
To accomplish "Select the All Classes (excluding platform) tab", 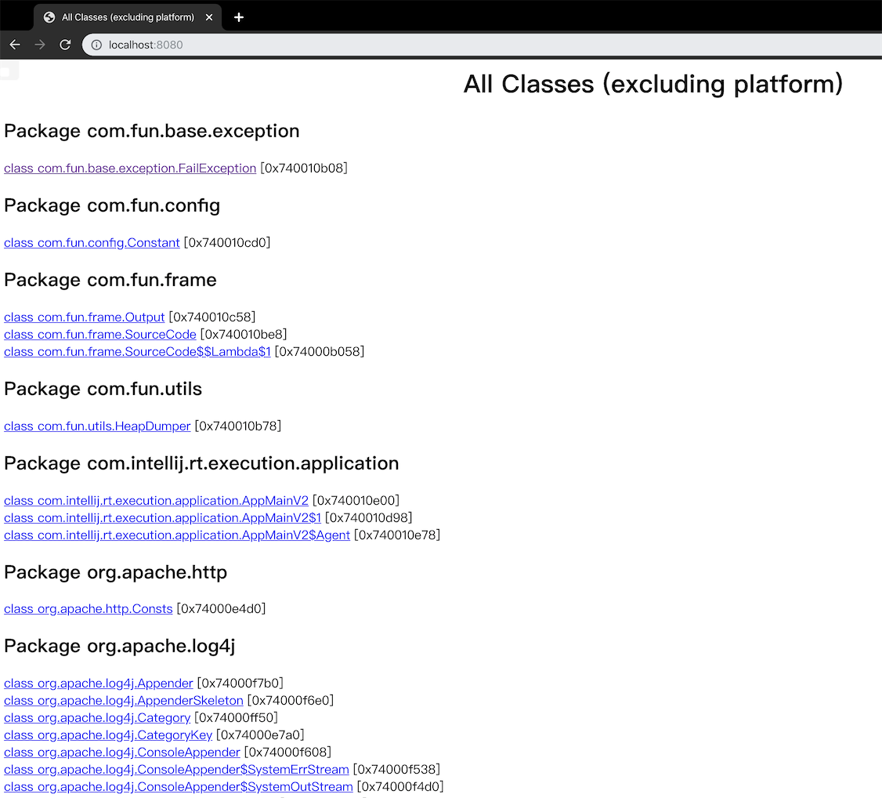I will tap(128, 17).
